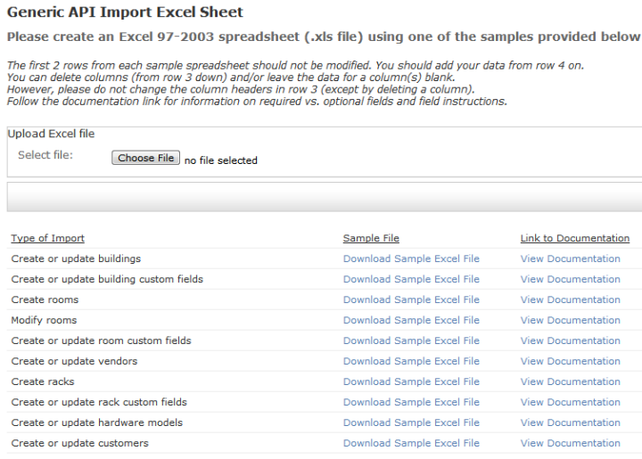Download sample file for room custom fields

pos(411,340)
